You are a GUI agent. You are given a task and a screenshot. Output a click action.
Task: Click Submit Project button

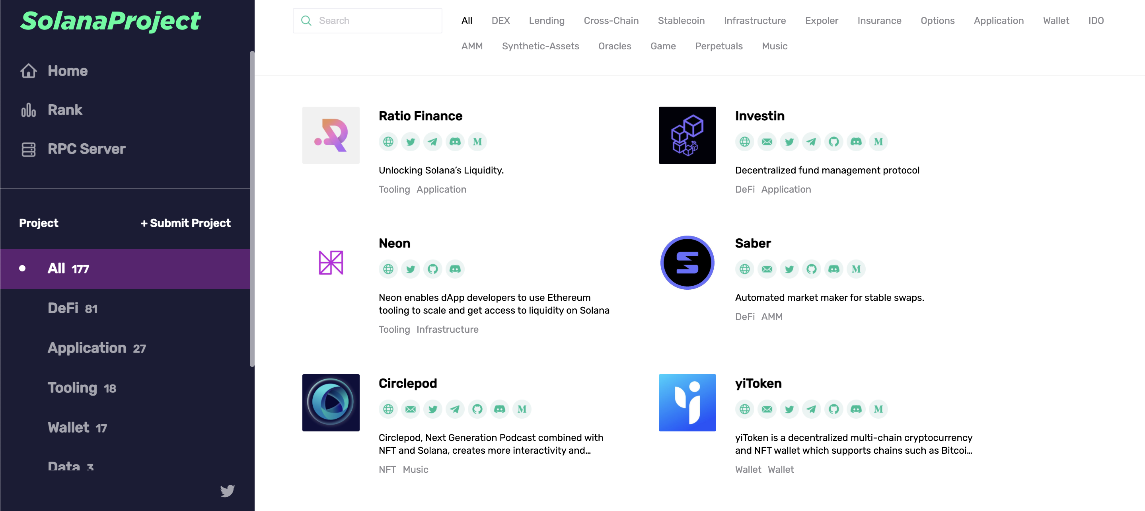click(x=185, y=223)
